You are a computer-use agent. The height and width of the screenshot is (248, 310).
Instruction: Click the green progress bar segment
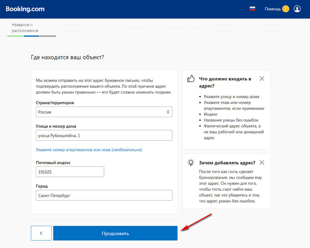[x=15, y=36]
